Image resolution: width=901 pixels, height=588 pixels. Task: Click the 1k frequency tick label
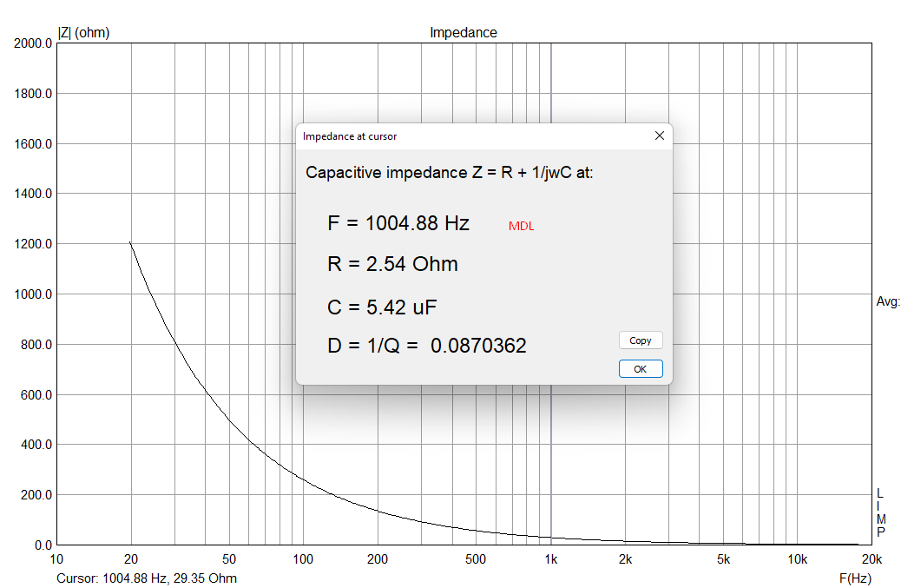pos(551,558)
